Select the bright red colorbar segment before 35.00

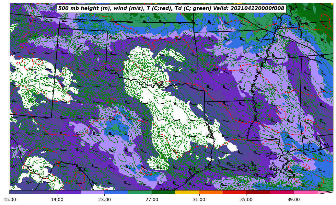coord(234,192)
